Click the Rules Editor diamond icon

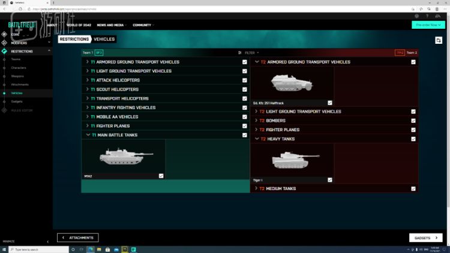coord(4,110)
